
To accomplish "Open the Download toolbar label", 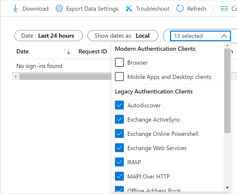I will [x=36, y=9].
